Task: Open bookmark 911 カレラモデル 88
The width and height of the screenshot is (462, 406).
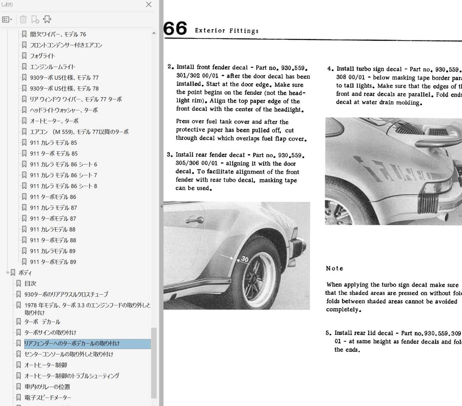Action: click(52, 229)
